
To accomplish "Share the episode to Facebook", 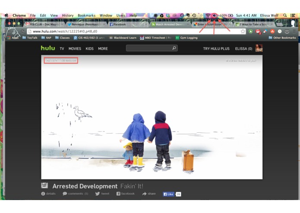I will tap(126, 194).
